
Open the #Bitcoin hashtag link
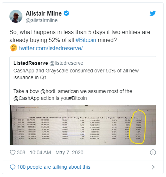click(x=86, y=40)
